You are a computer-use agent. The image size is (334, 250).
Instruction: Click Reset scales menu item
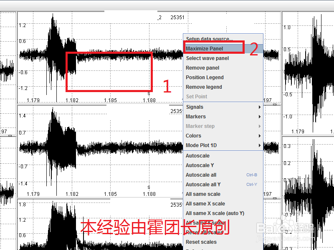(x=223, y=242)
